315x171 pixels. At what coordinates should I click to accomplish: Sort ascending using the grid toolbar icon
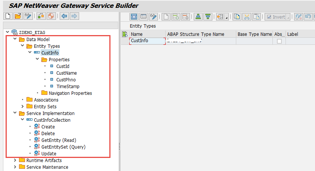pos(198,17)
